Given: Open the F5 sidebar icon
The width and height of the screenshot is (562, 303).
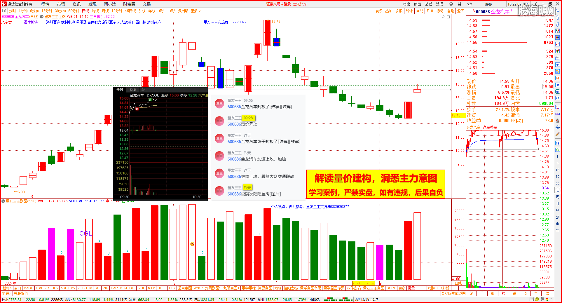Looking at the screenshot, I should pos(558,143).
